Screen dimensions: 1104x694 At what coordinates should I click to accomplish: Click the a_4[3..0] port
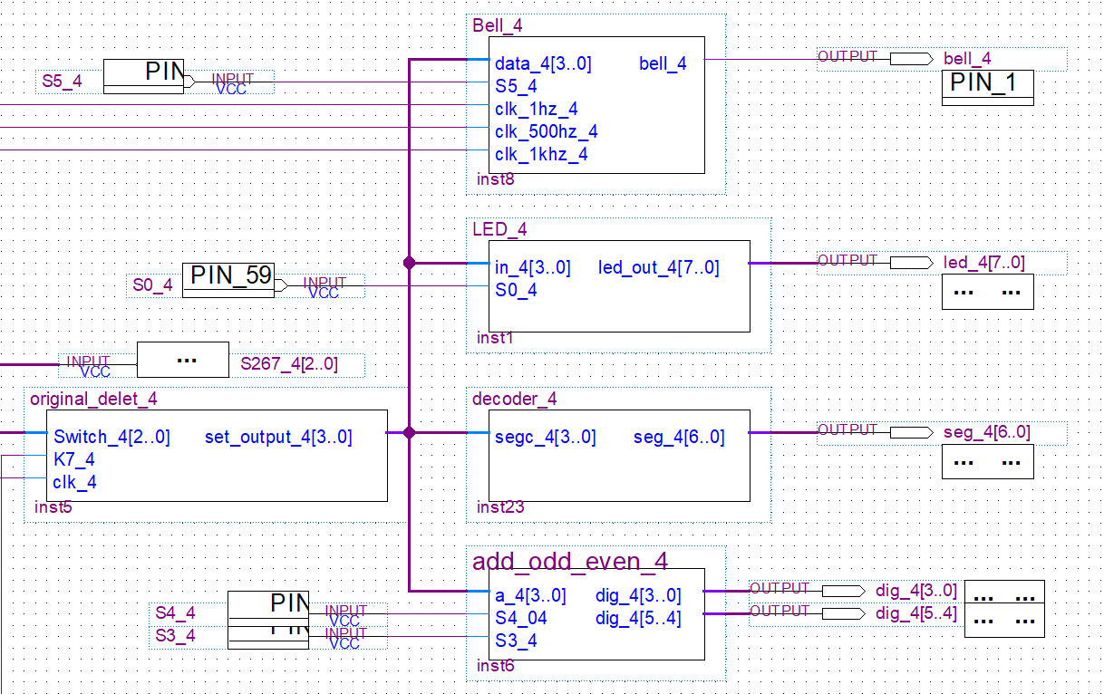point(530,595)
